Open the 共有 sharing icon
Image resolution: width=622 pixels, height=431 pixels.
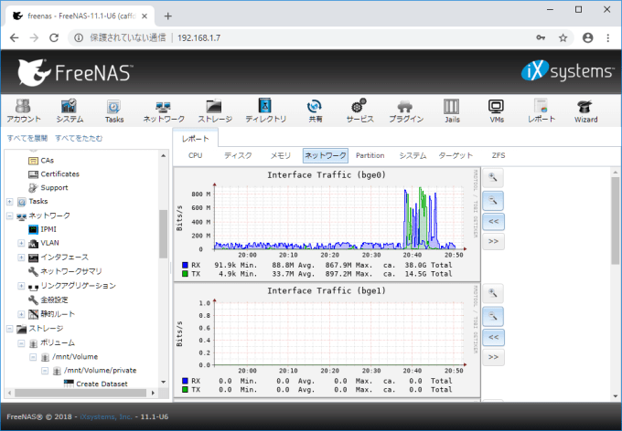[x=315, y=110]
